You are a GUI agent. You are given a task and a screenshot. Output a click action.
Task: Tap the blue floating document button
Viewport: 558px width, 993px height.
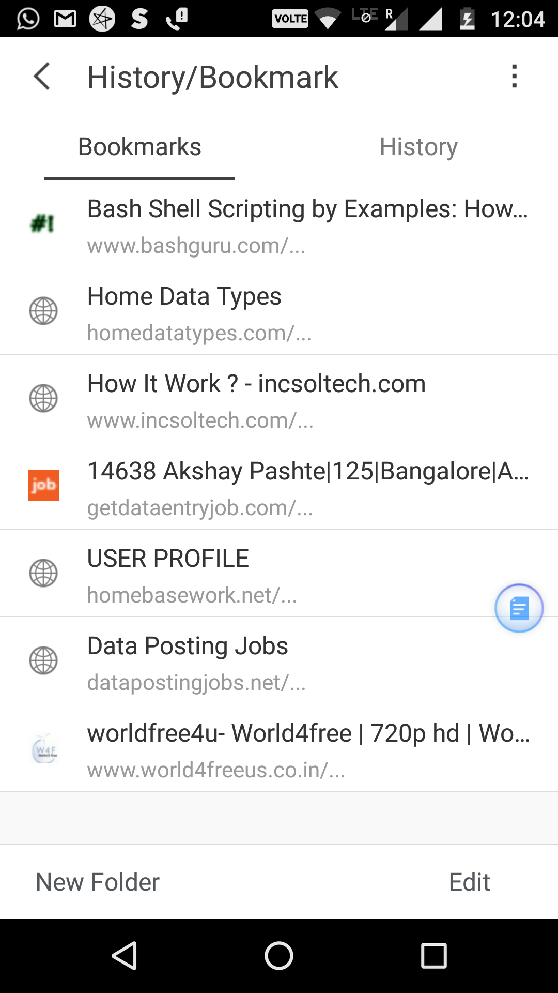tap(519, 608)
